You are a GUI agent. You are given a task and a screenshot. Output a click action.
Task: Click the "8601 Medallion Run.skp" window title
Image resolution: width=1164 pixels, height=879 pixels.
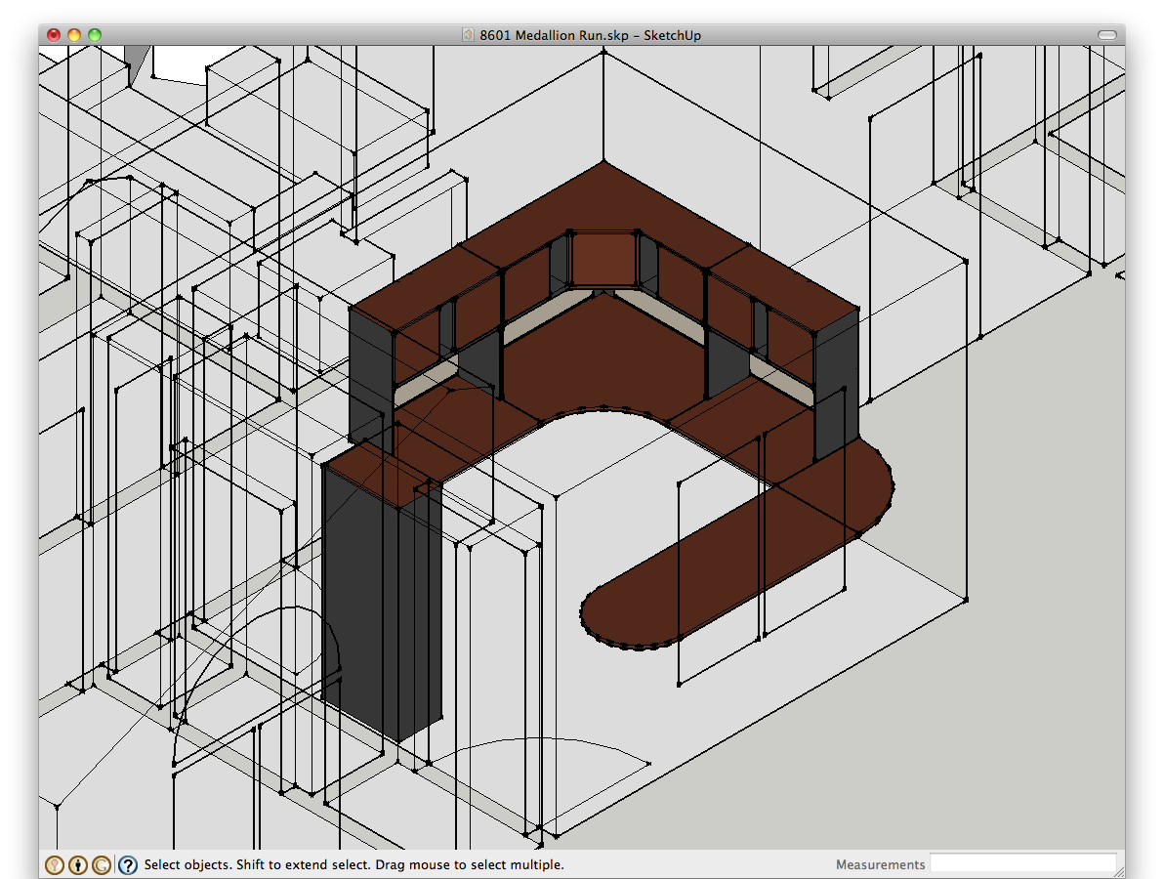point(590,35)
